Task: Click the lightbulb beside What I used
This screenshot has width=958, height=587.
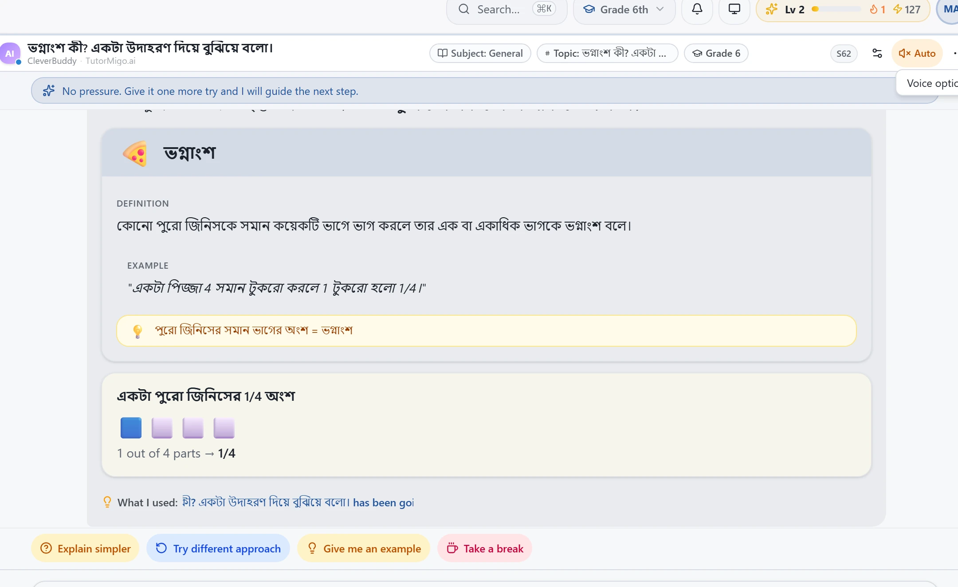Action: pyautogui.click(x=107, y=502)
